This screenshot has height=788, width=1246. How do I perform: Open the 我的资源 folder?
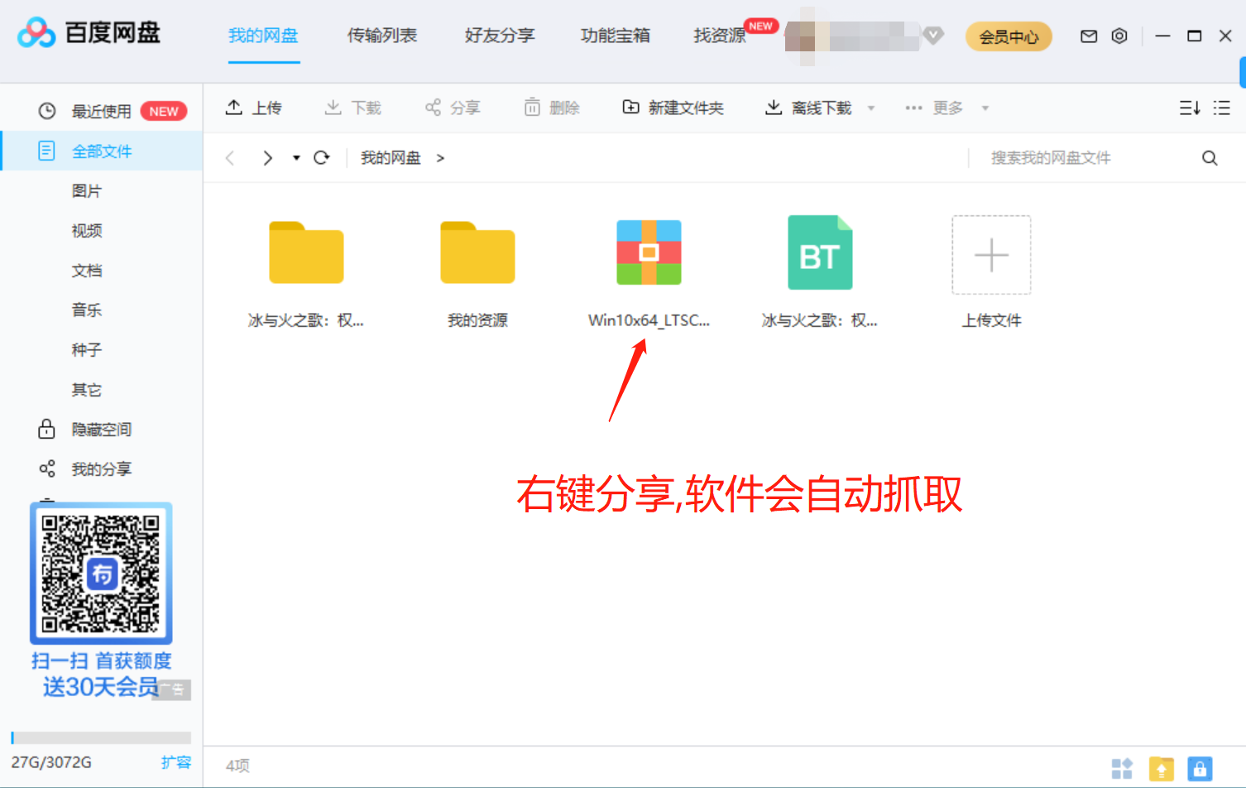pos(477,252)
